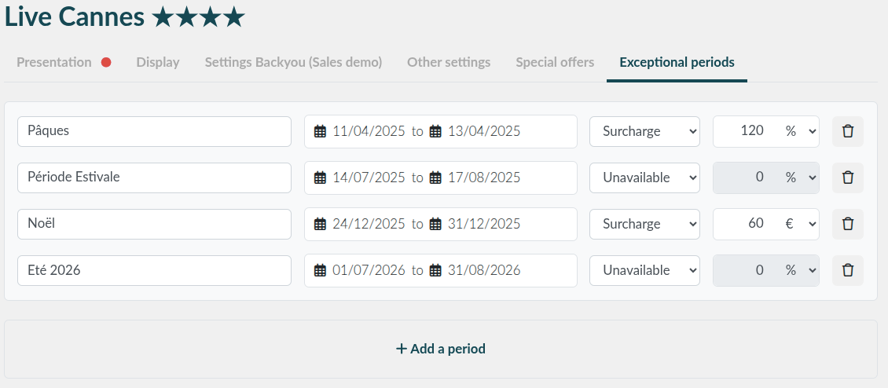This screenshot has height=388, width=888.
Task: Go to Settings Backyou (Sales demo) tab
Action: 293,62
